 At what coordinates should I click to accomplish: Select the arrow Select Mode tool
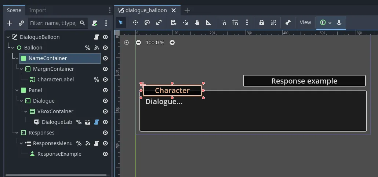pos(121,23)
